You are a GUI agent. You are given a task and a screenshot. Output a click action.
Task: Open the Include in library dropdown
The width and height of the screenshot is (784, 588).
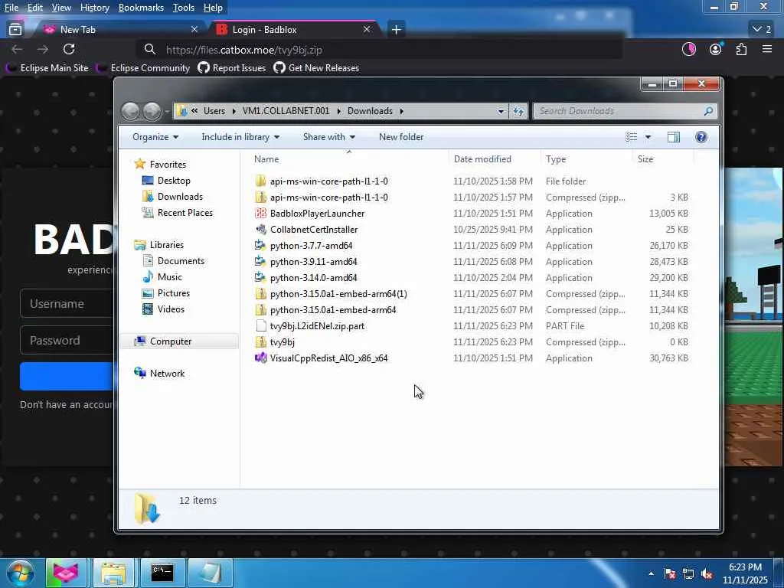pos(240,137)
